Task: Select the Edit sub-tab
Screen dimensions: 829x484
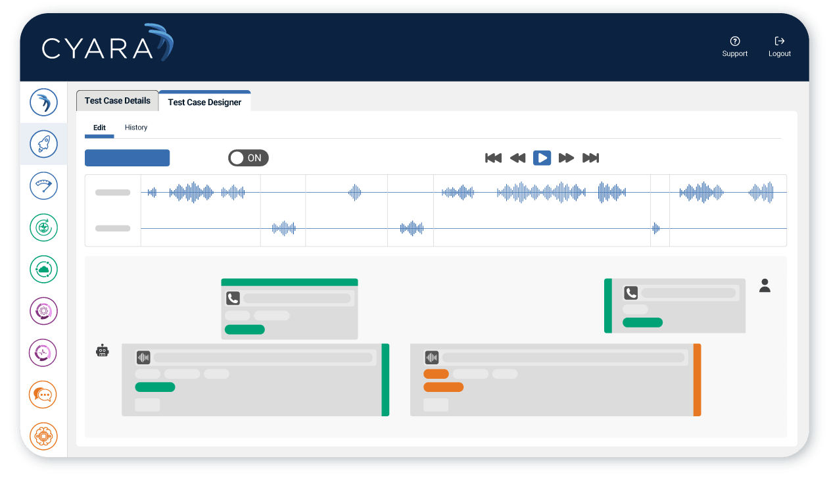Action: pyautogui.click(x=99, y=128)
